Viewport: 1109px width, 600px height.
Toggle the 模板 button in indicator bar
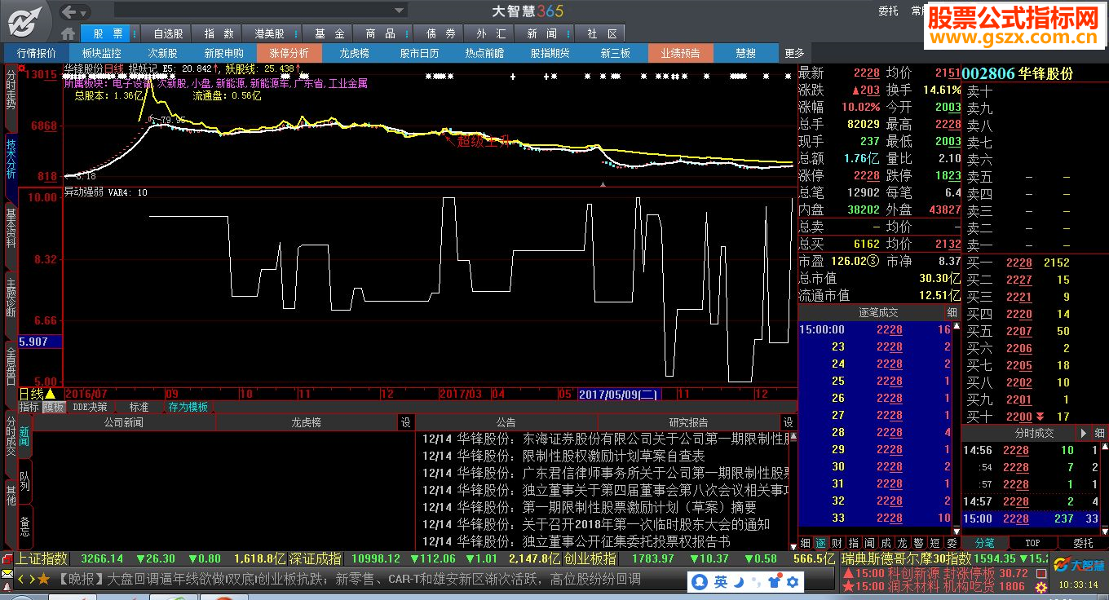[54, 407]
